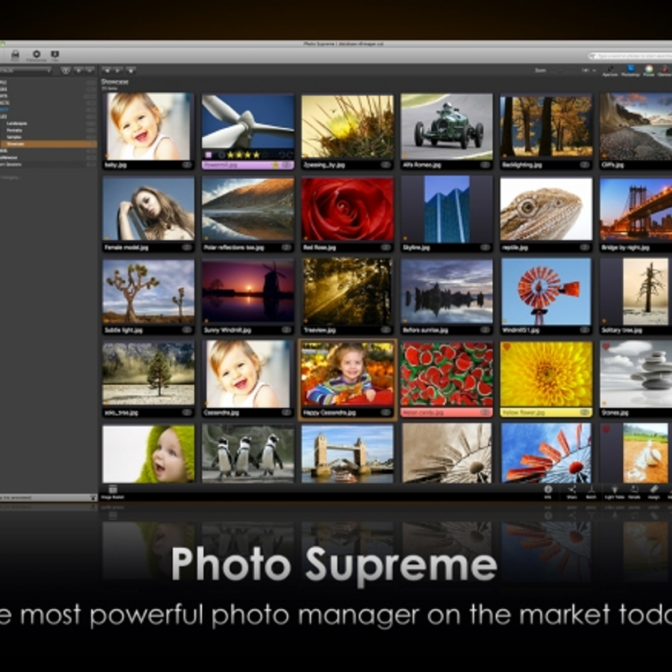The image size is (672, 672).
Task: Select the Batch icon in the bottom toolbar
Action: point(592,491)
